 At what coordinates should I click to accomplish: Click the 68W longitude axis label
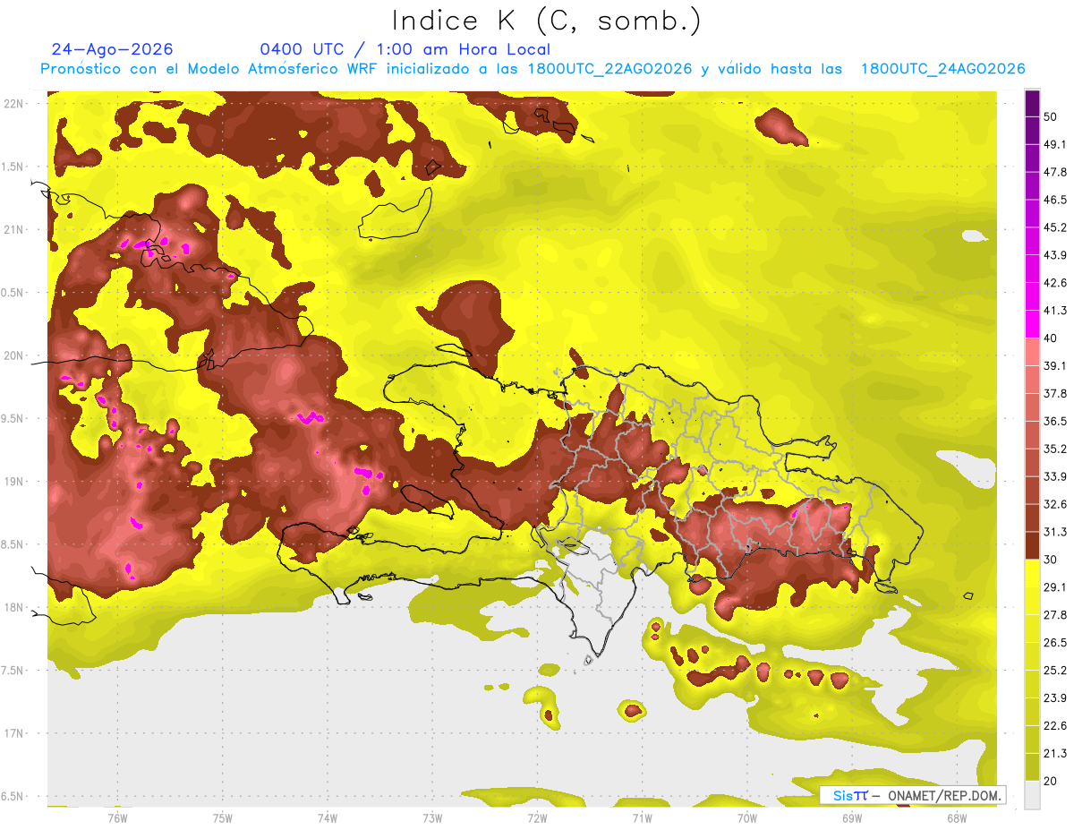957,817
